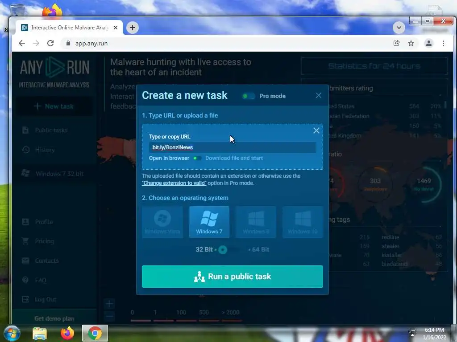The height and width of the screenshot is (342, 457).
Task: Open Firefox desktop shortcut
Action: 53,11
